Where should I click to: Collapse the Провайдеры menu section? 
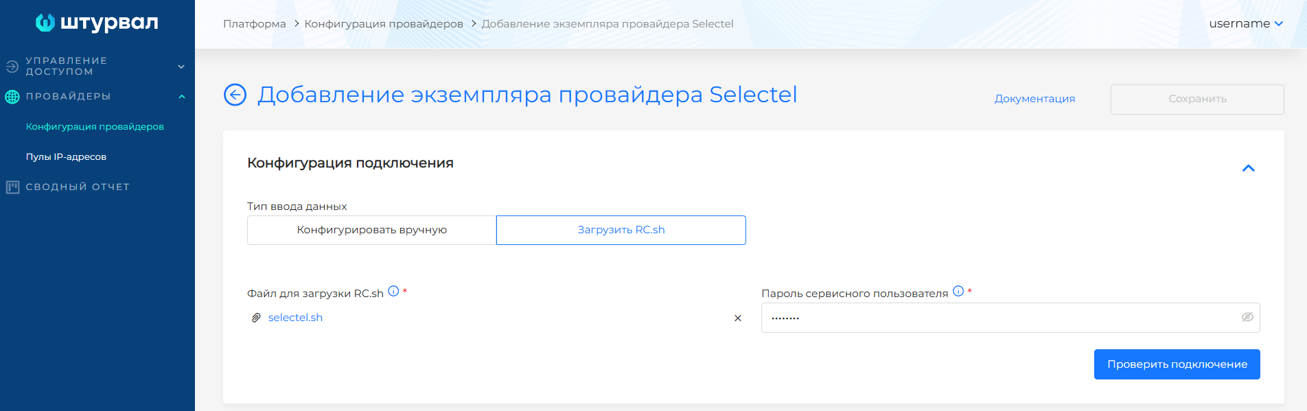(x=182, y=97)
